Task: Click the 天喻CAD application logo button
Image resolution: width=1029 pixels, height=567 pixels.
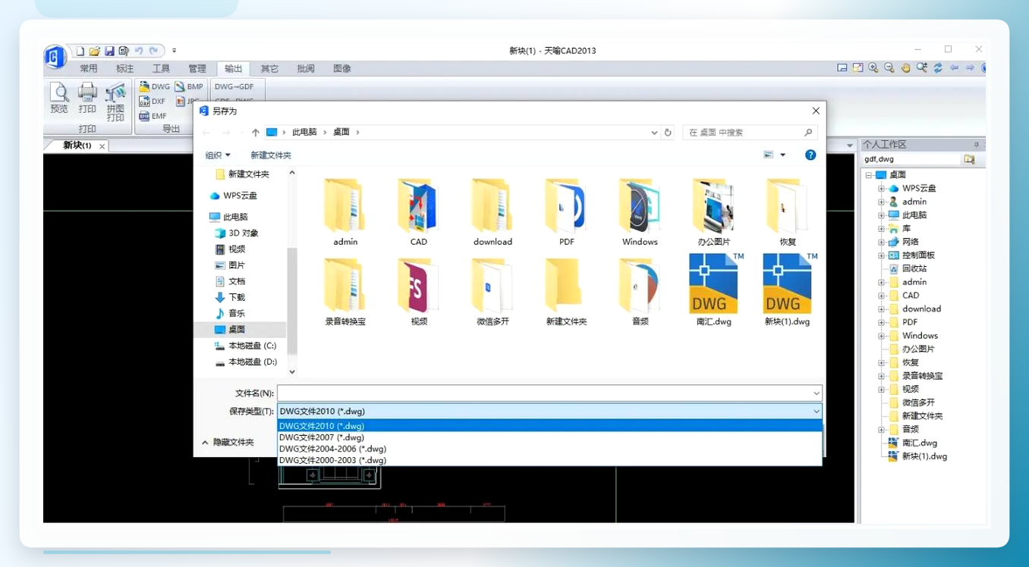Action: click(x=55, y=57)
